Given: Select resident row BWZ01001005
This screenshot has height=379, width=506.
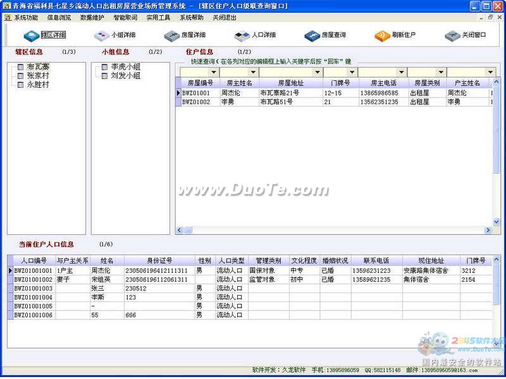Looking at the screenshot, I should point(250,306).
